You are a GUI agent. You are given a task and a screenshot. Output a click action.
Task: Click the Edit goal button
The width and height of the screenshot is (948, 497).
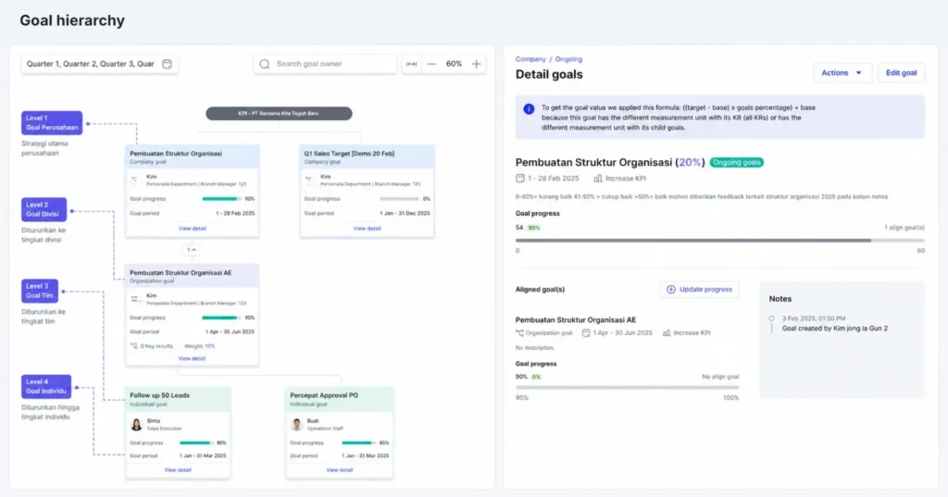point(901,72)
